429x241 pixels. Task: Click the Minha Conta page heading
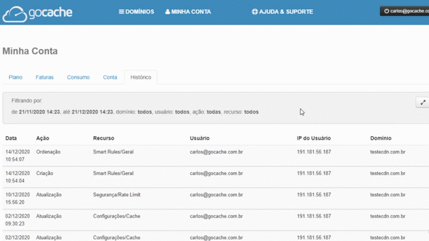30,51
